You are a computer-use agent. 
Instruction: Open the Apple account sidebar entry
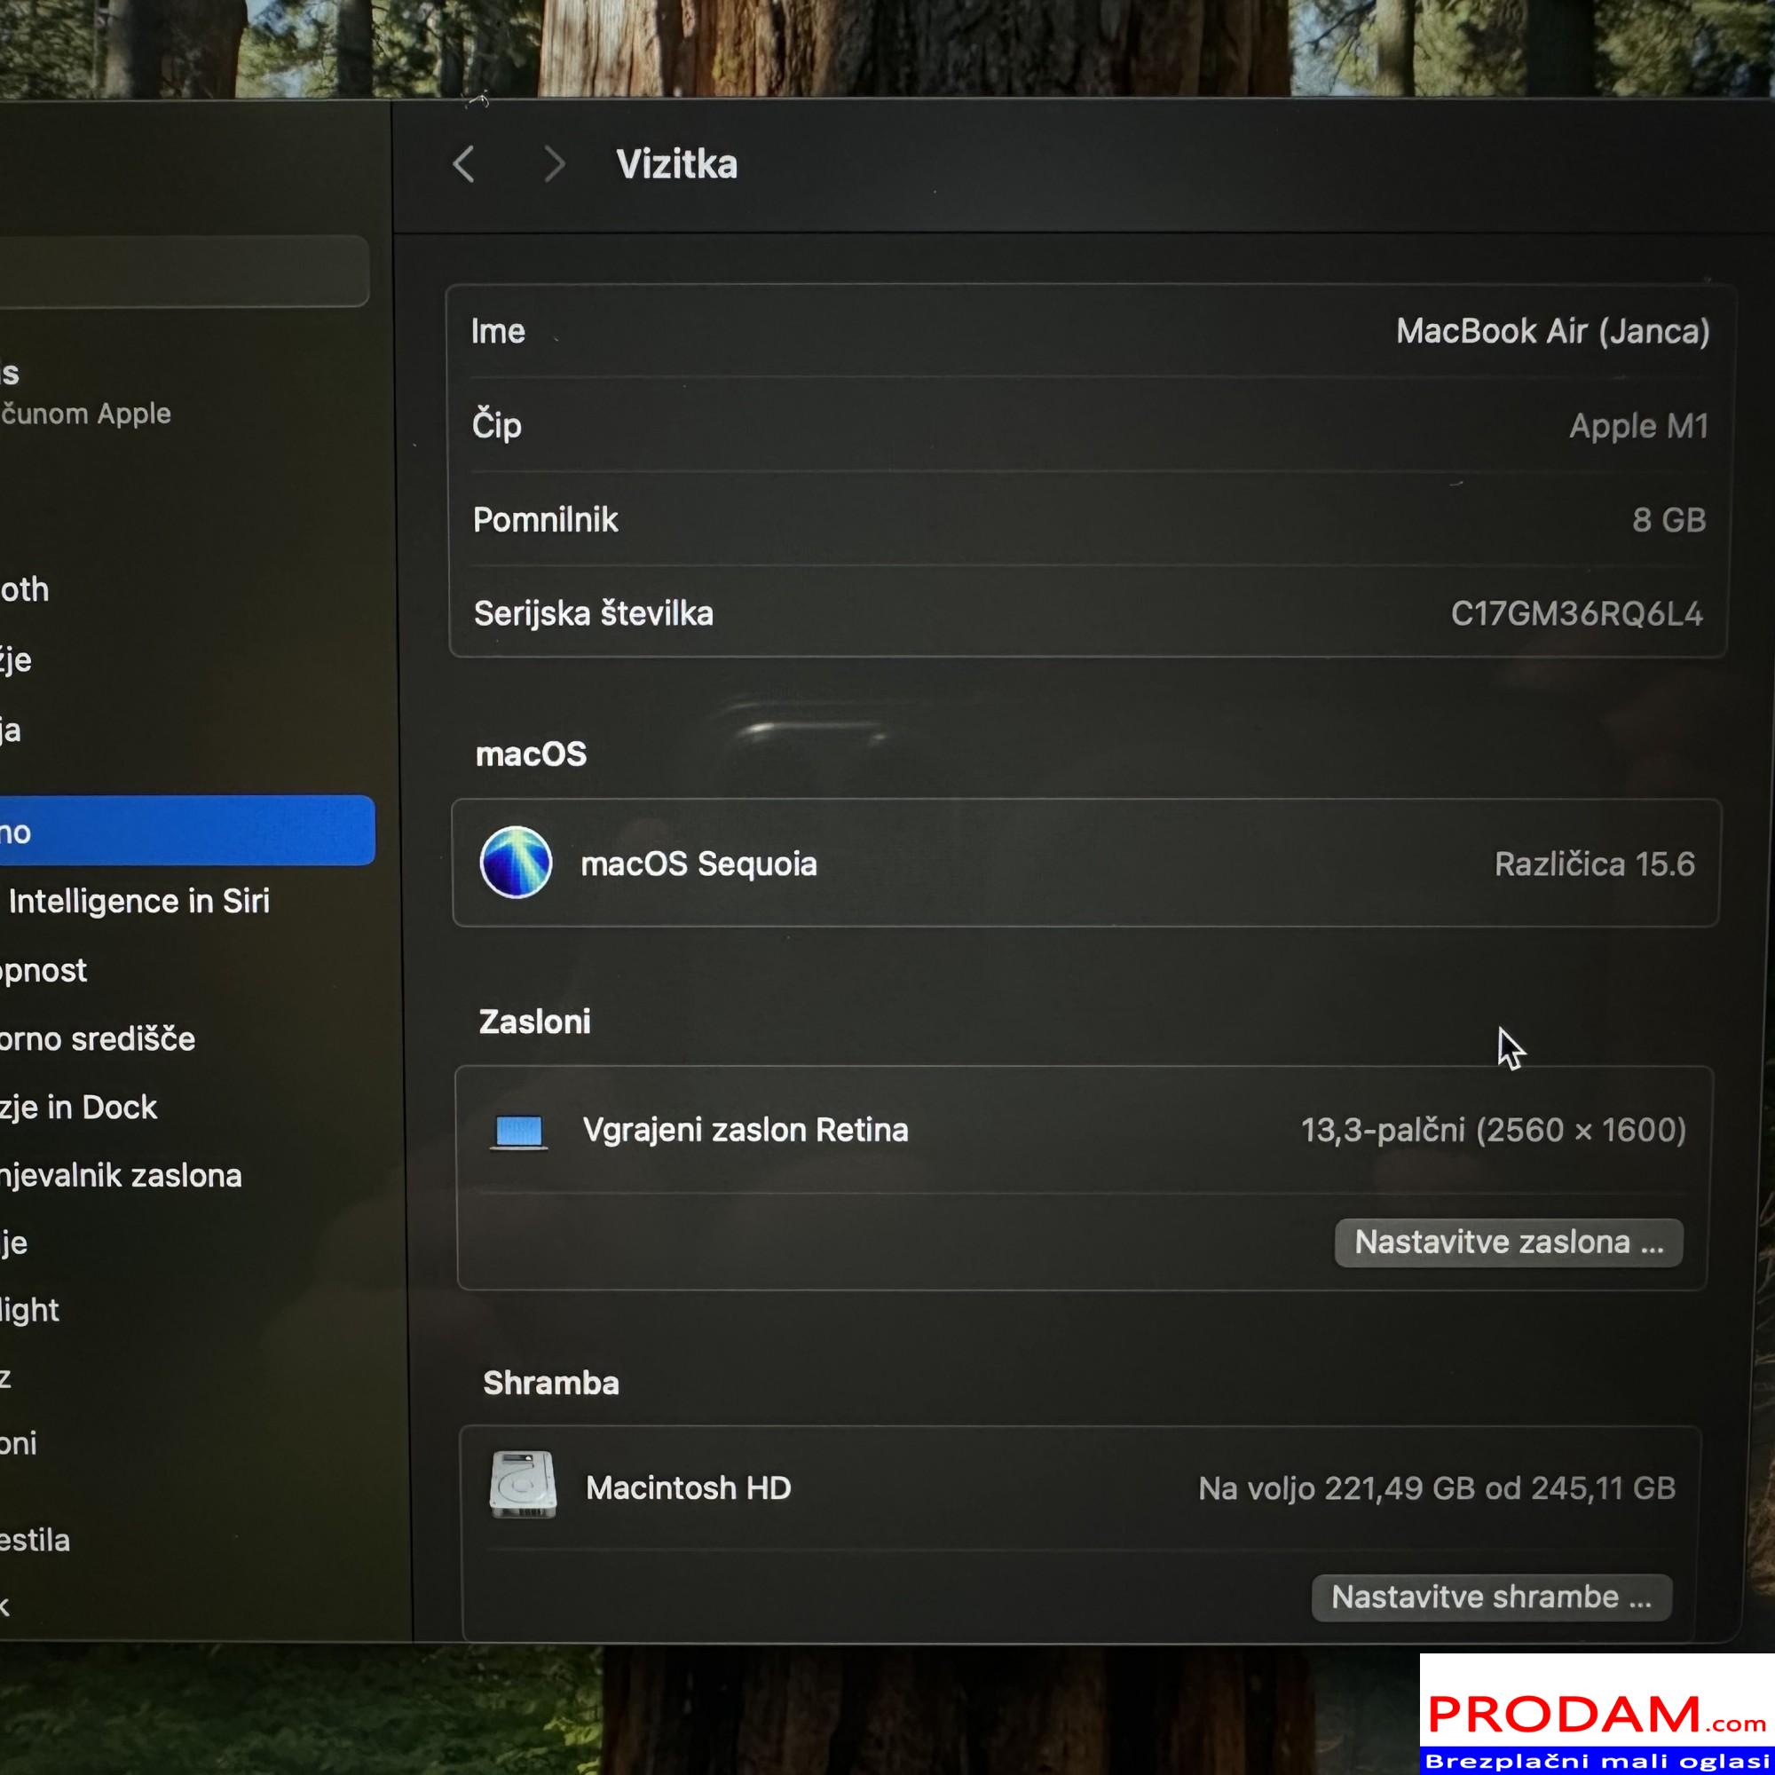click(83, 395)
